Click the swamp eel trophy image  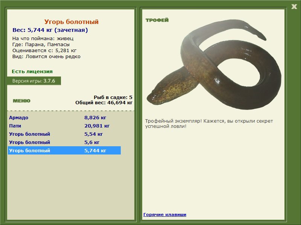(x=214, y=64)
